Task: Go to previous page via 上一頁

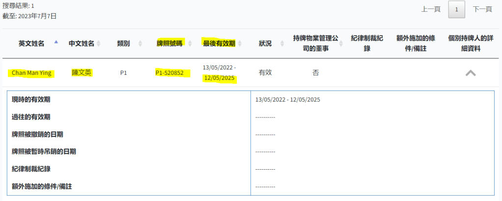Action: pyautogui.click(x=431, y=9)
